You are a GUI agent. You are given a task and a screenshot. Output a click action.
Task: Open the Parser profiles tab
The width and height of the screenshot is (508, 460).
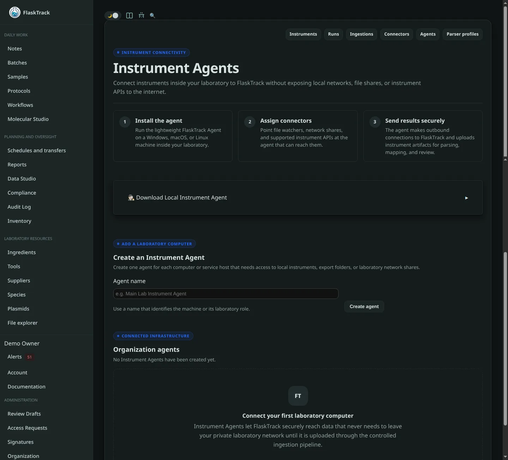point(462,34)
